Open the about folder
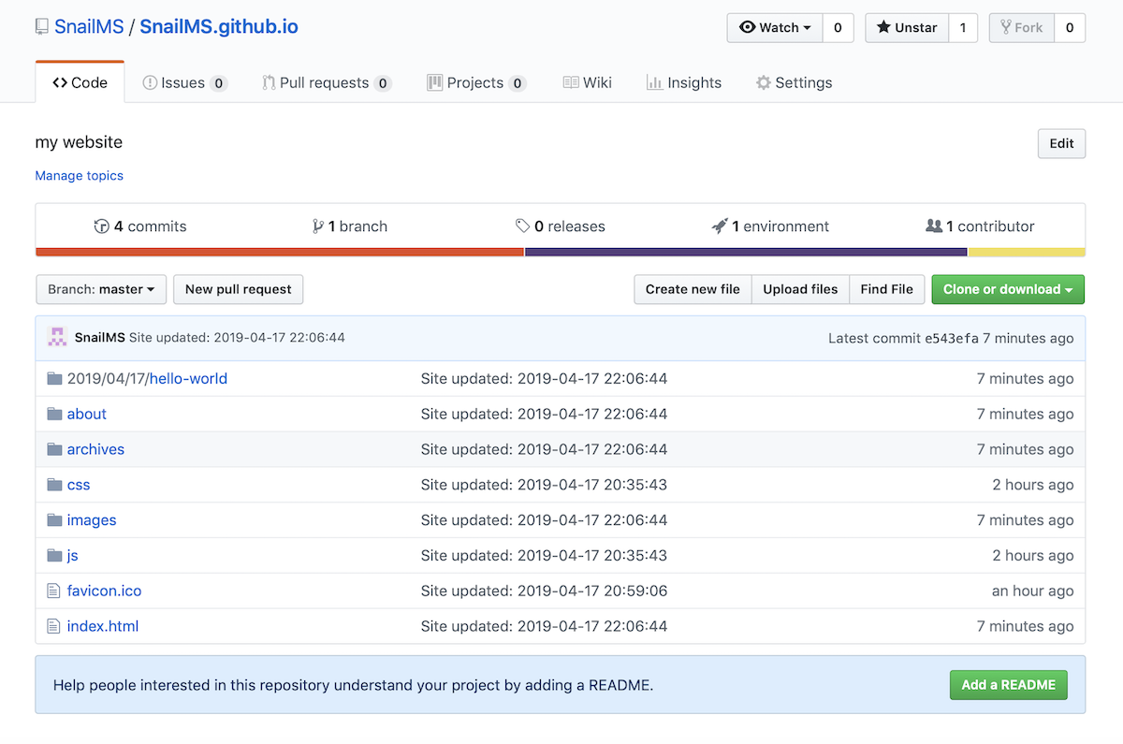Image resolution: width=1123 pixels, height=744 pixels. [x=87, y=414]
